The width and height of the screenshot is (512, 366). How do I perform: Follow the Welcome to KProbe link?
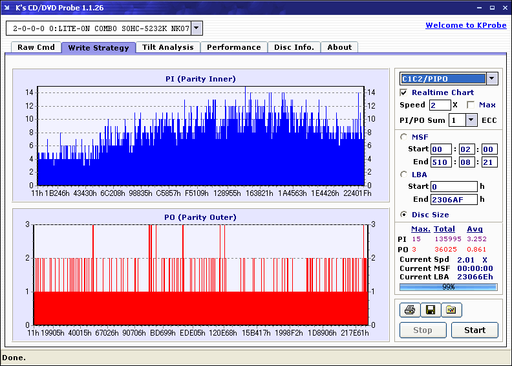[x=465, y=26]
